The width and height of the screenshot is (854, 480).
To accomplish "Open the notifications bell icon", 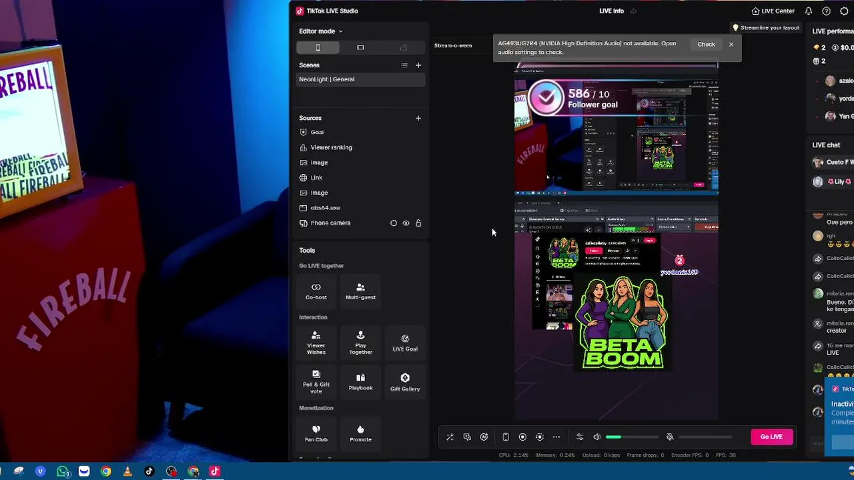I will [x=809, y=11].
